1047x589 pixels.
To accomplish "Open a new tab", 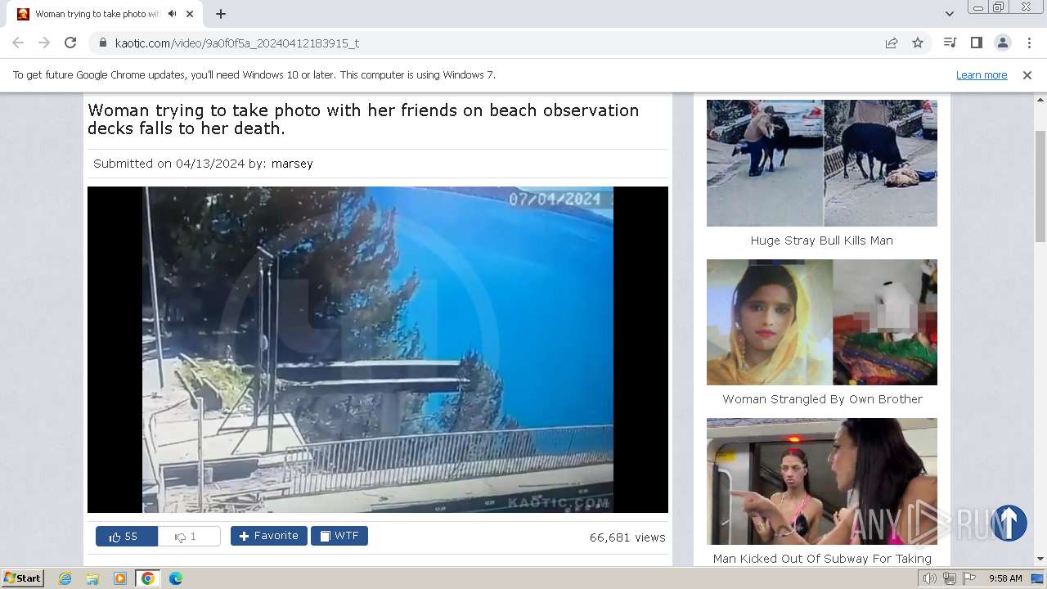I will (x=221, y=14).
